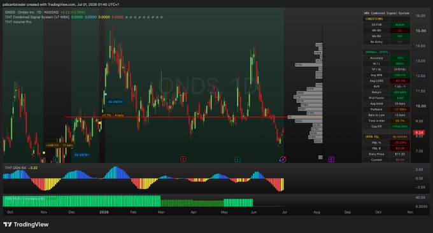Click the THT Combined Signal System indicator title
The width and height of the screenshot is (433, 233).
pos(37,17)
